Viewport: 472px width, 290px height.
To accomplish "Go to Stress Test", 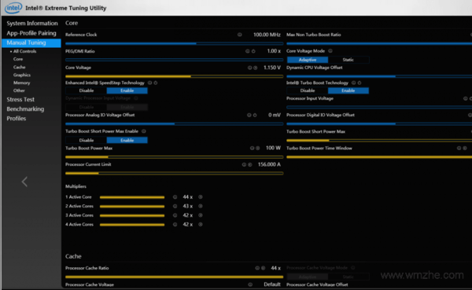I will coord(20,100).
